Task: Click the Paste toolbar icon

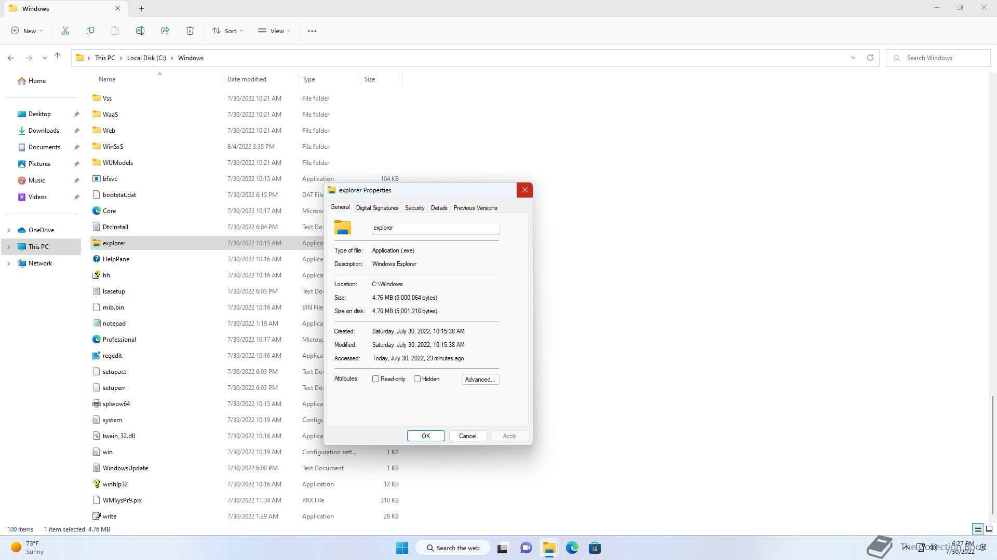Action: [x=115, y=31]
